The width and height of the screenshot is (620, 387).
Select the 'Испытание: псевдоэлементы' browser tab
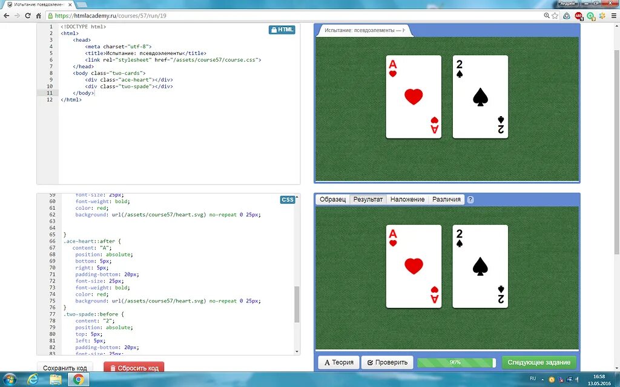[39, 4]
